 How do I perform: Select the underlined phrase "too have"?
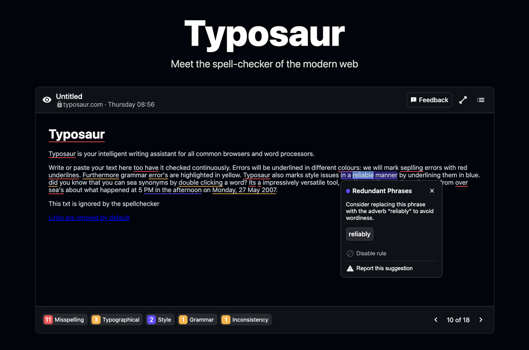[146, 168]
